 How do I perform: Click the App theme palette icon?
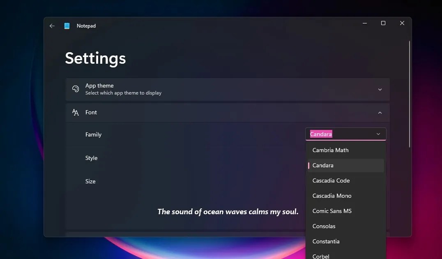[75, 88]
